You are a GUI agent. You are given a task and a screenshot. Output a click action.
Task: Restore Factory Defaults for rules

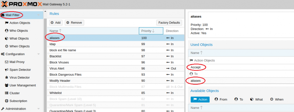[x=169, y=23]
